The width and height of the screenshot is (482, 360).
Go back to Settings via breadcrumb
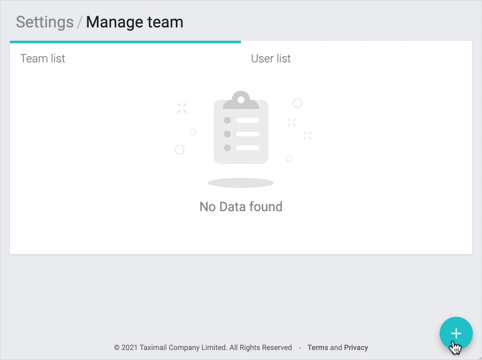click(x=44, y=22)
